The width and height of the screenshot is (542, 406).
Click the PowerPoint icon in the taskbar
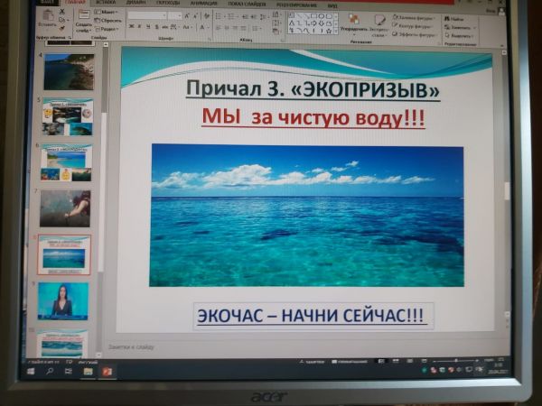pos(107,370)
